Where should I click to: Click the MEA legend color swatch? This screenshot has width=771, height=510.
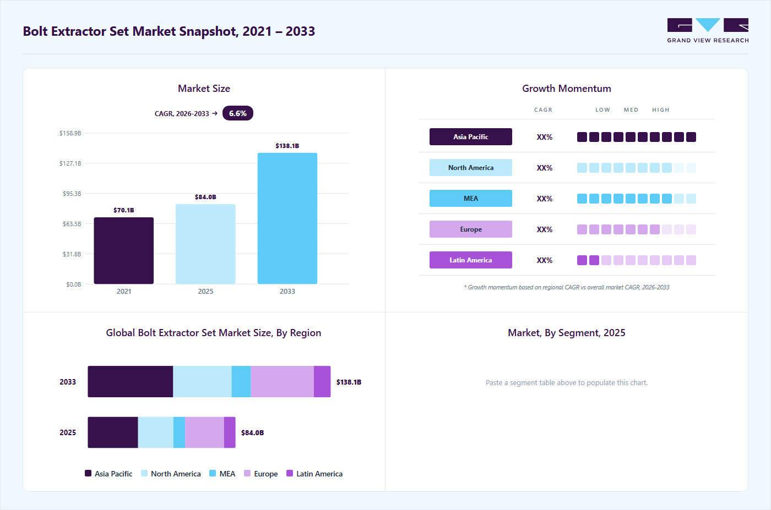coord(213,473)
